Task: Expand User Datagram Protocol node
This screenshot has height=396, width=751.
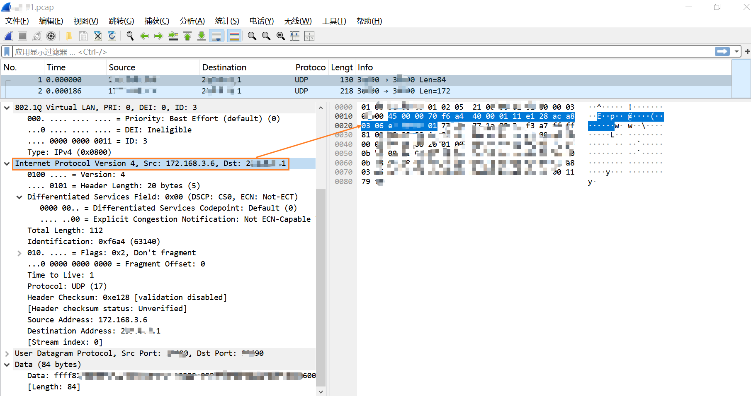Action: click(7, 353)
